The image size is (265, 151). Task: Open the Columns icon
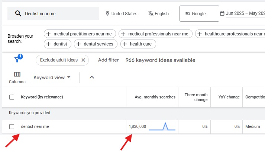point(17,74)
